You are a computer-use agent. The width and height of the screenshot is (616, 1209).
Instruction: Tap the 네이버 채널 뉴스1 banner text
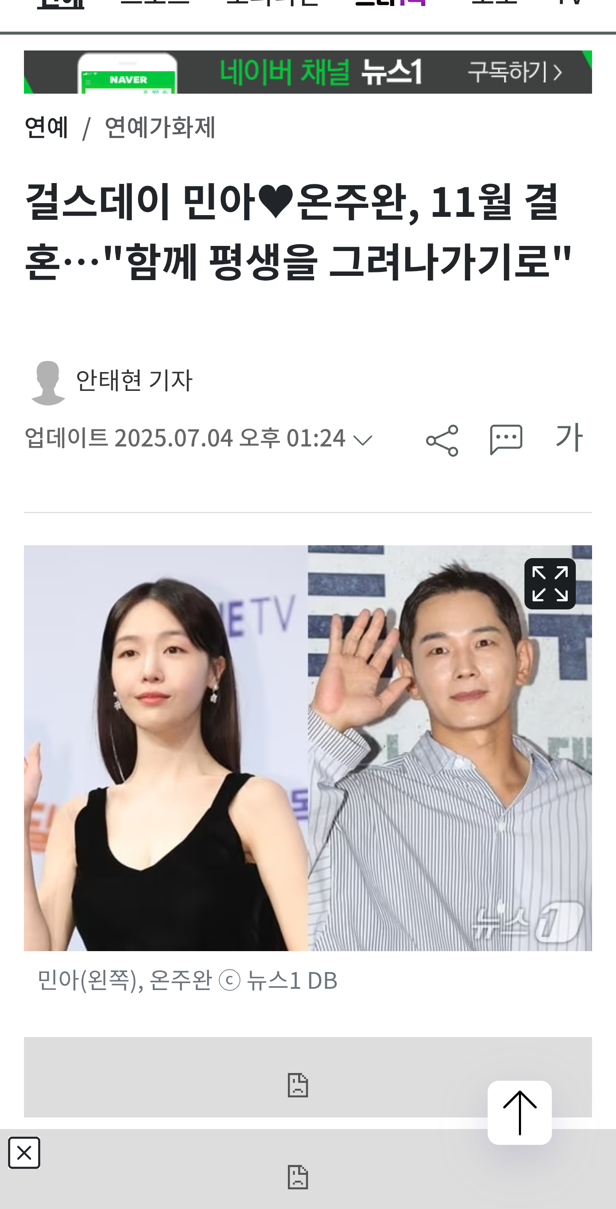pos(321,72)
